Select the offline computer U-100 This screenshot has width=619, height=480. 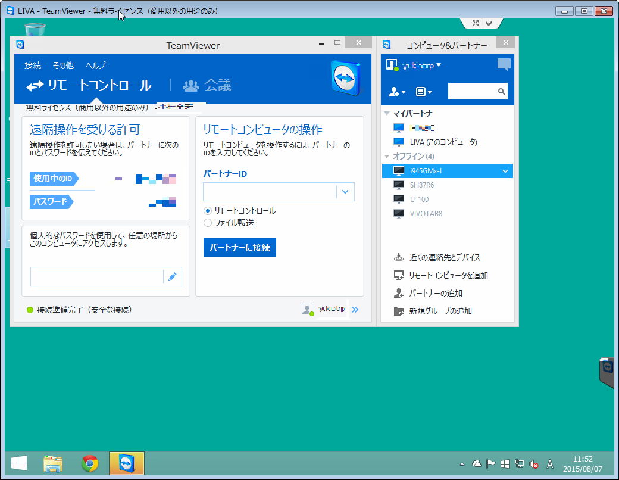[x=419, y=200]
